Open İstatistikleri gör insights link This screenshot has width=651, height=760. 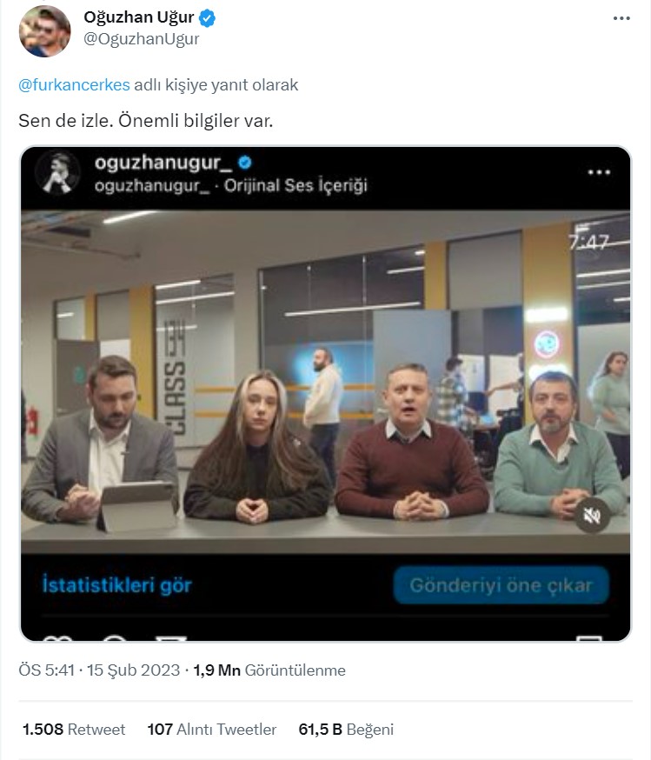click(x=117, y=585)
